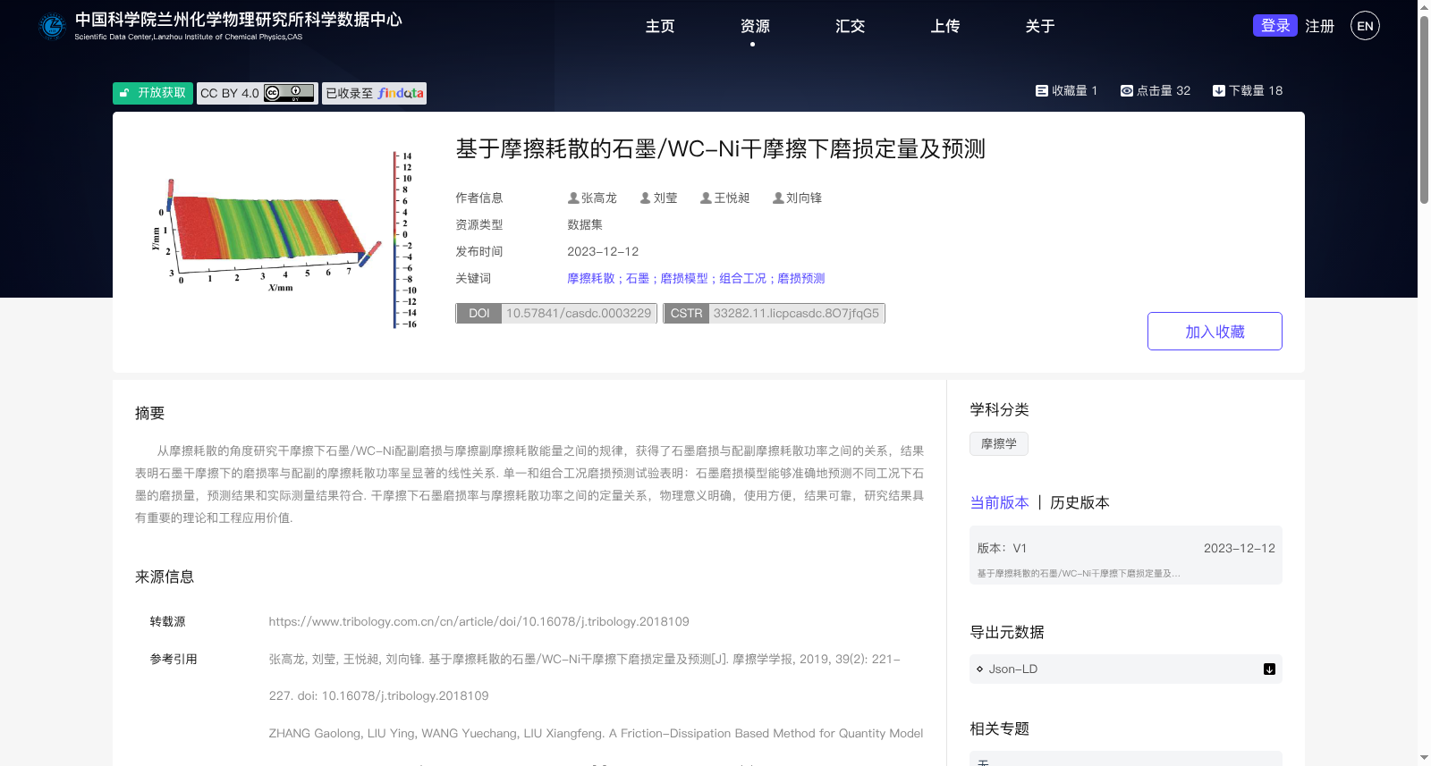Click the Json-LD download arrow icon
The width and height of the screenshot is (1431, 766).
click(x=1269, y=669)
